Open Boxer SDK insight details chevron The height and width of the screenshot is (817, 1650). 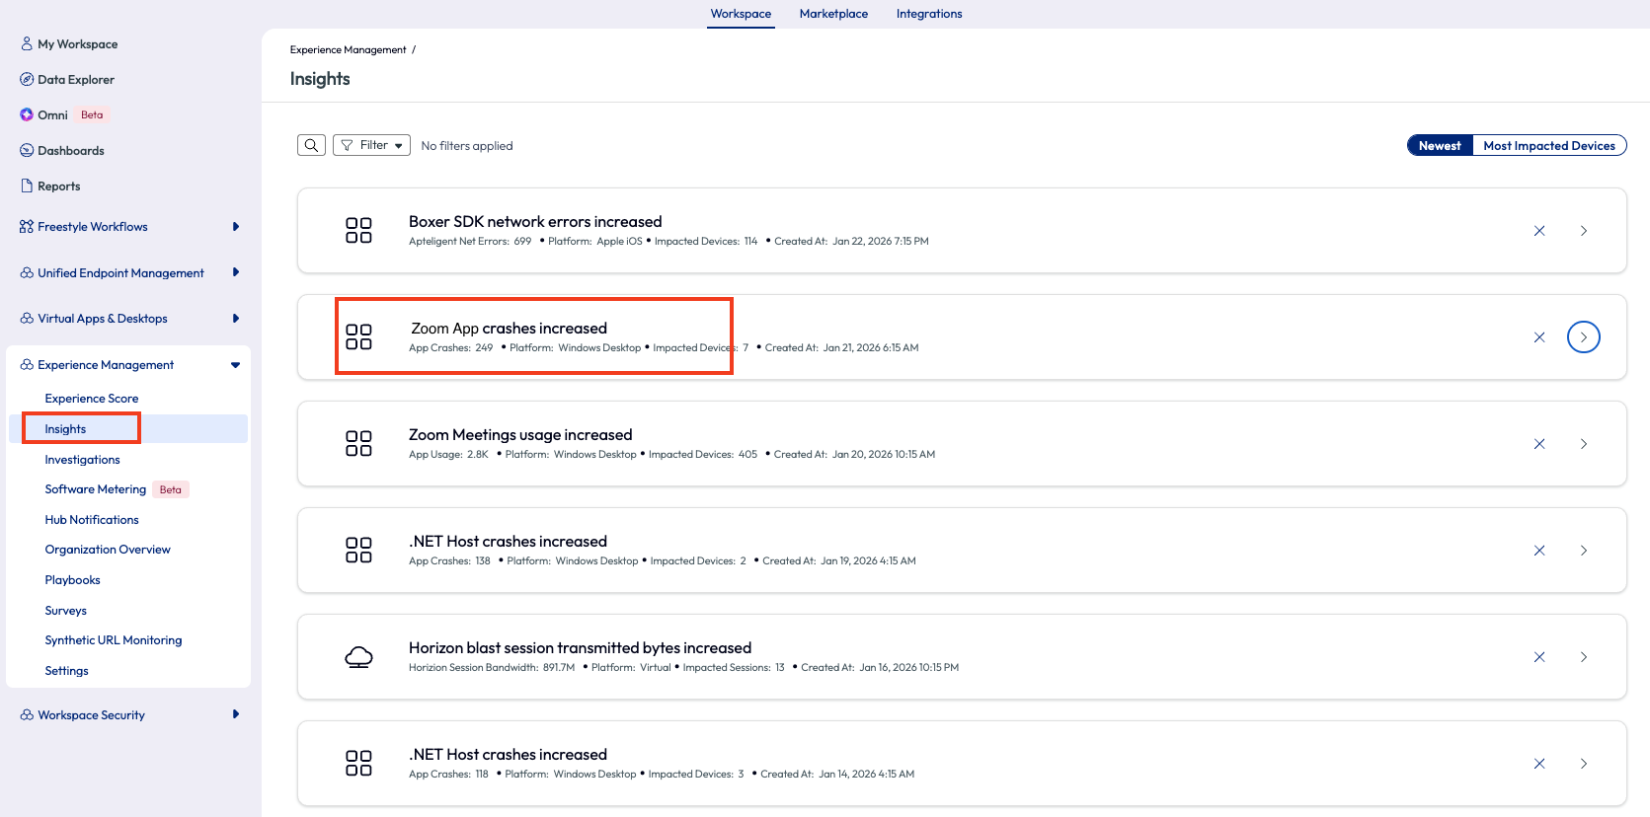(x=1584, y=230)
